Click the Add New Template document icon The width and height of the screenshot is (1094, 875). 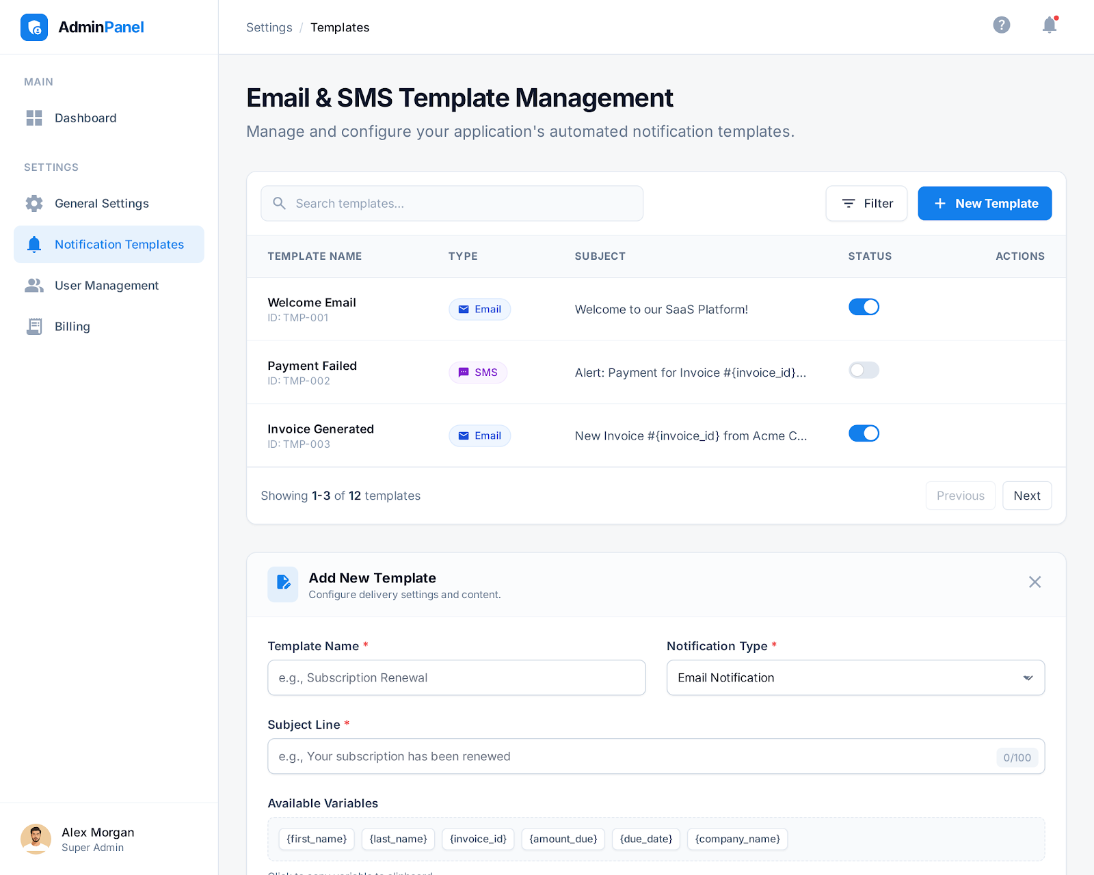(283, 584)
